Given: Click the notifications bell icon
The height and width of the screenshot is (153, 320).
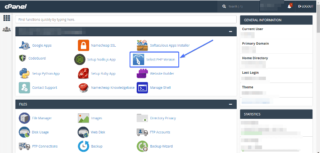Looking at the screenshot, I should [x=290, y=6].
